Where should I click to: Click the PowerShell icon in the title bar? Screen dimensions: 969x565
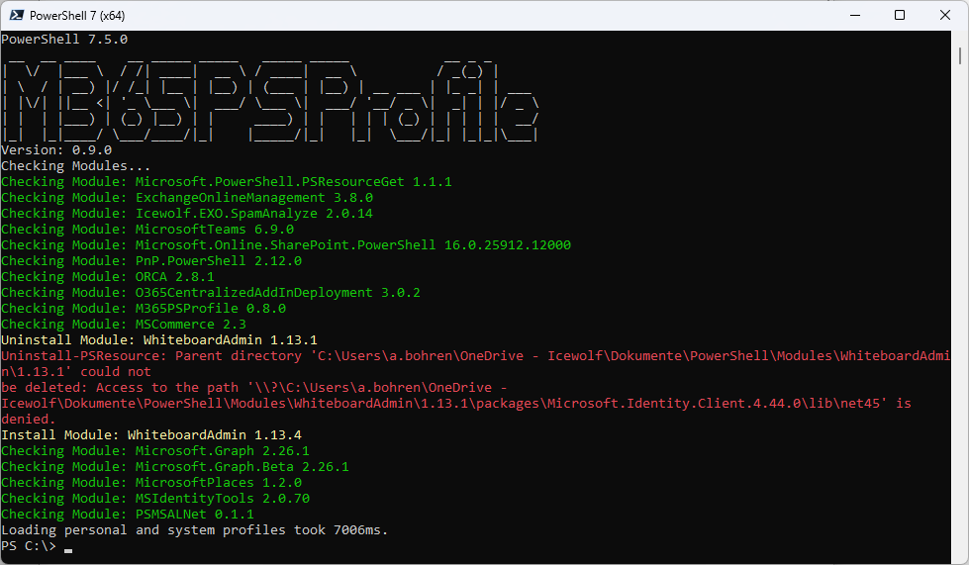[x=16, y=15]
